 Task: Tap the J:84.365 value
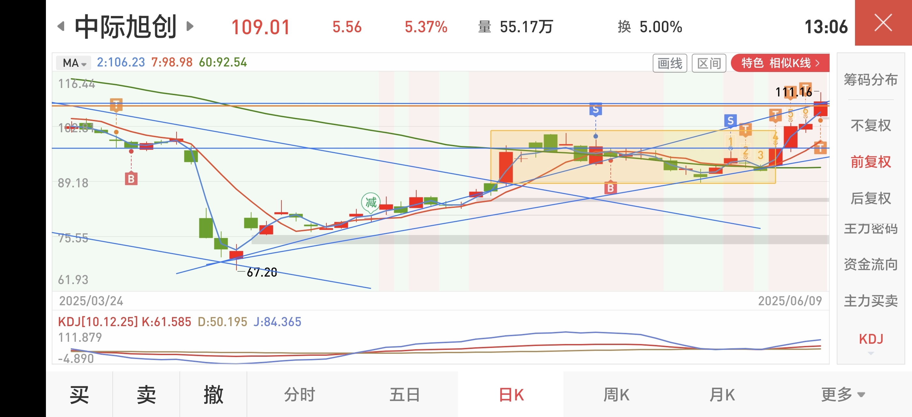tap(277, 322)
